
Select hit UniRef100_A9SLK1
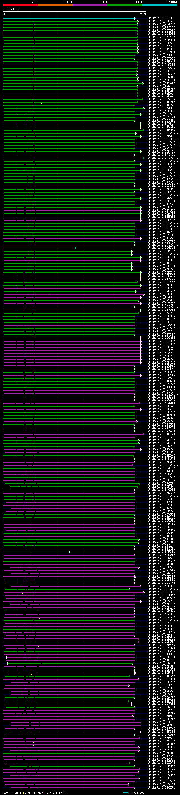(161, 71)
